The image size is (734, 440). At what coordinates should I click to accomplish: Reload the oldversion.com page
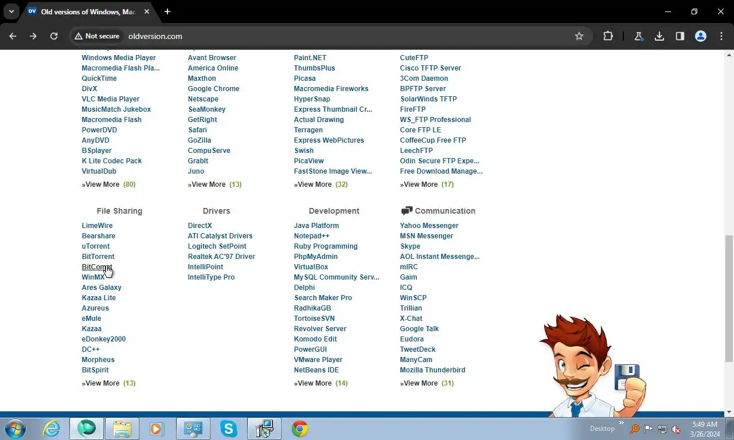[54, 36]
